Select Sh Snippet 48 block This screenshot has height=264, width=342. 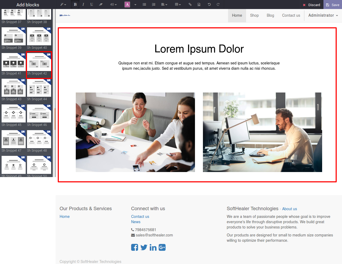click(x=39, y=142)
